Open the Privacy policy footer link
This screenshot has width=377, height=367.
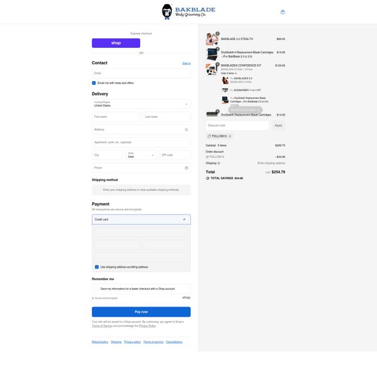point(132,342)
